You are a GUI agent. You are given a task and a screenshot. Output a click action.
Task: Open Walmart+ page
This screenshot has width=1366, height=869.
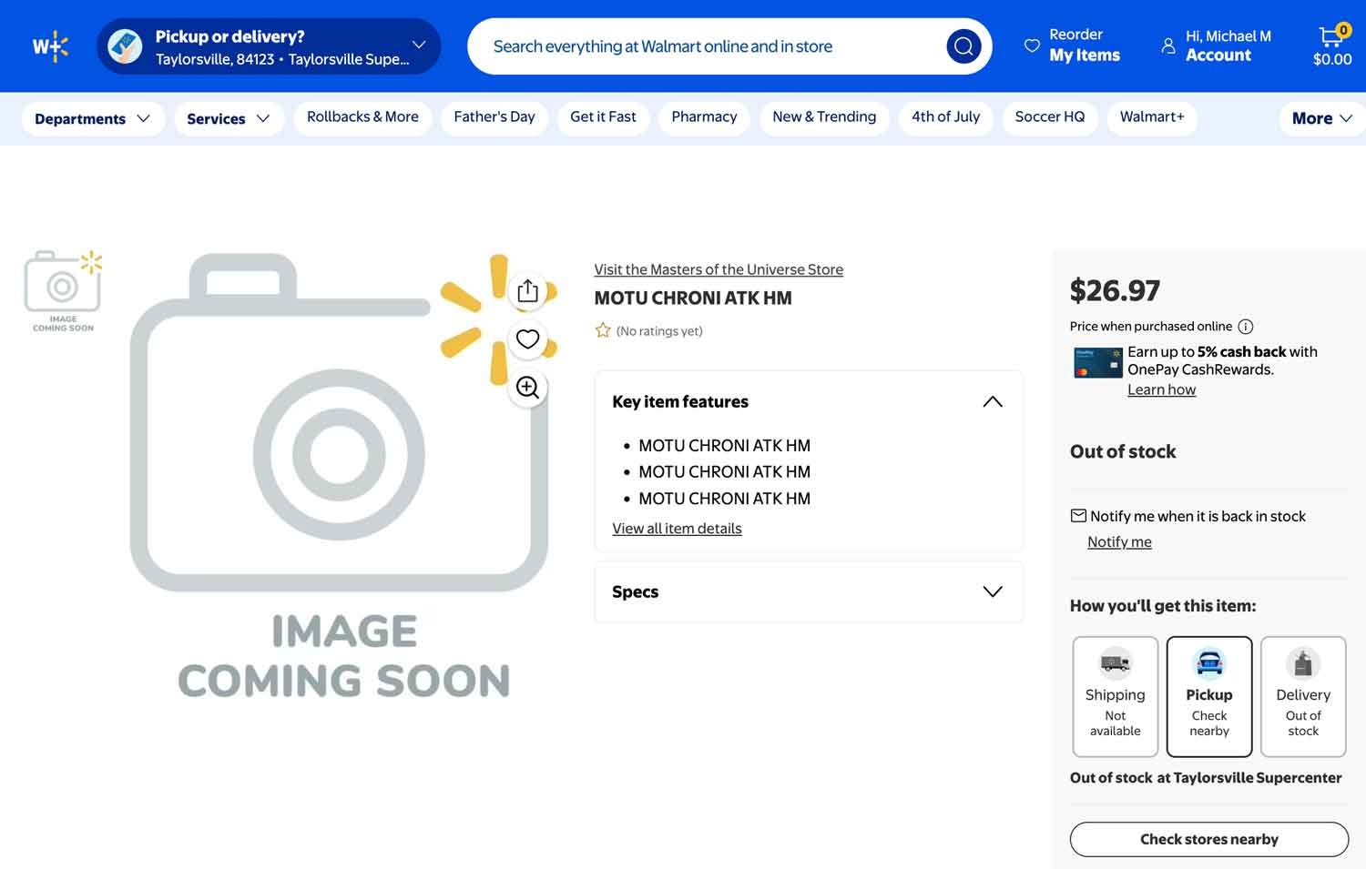coord(1152,117)
